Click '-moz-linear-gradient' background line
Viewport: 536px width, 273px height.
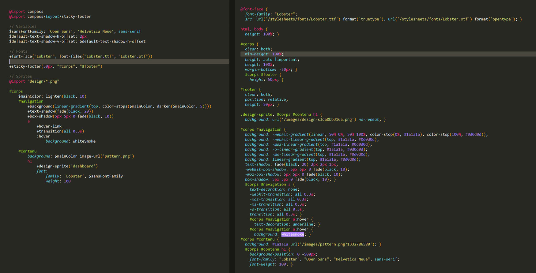pyautogui.click(x=308, y=144)
